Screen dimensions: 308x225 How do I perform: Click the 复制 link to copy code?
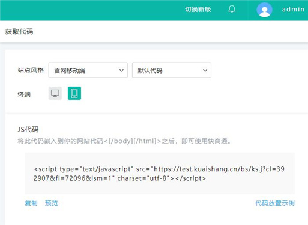tap(31, 203)
